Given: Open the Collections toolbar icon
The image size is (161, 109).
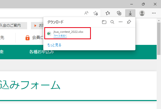Looking at the screenshot, I should 119,13.
